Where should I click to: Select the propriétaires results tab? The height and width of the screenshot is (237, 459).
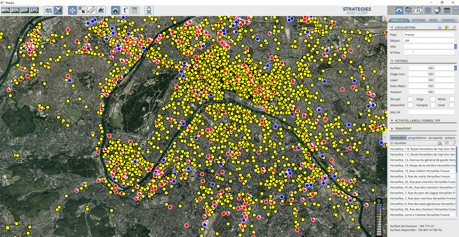(x=417, y=138)
